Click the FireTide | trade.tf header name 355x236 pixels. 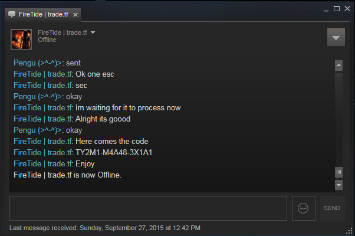pyautogui.click(x=63, y=32)
